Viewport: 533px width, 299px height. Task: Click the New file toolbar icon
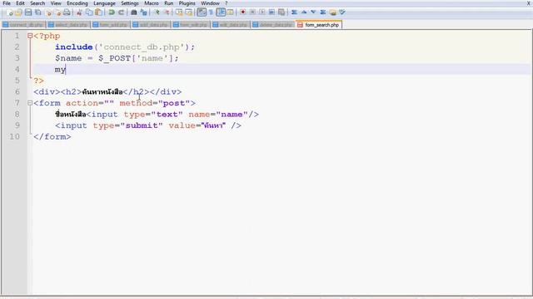[x=10, y=12]
